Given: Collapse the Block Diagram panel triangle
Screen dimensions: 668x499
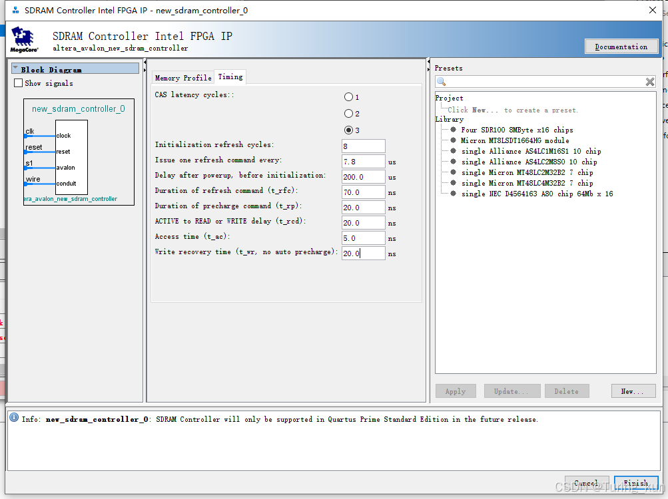Looking at the screenshot, I should tap(16, 68).
